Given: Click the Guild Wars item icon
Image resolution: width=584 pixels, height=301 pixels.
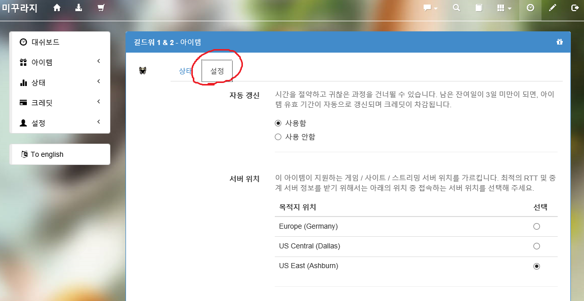Looking at the screenshot, I should pyautogui.click(x=143, y=70).
